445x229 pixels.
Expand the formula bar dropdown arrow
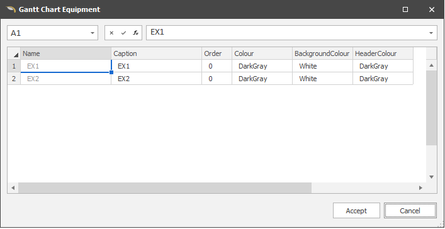[431, 33]
